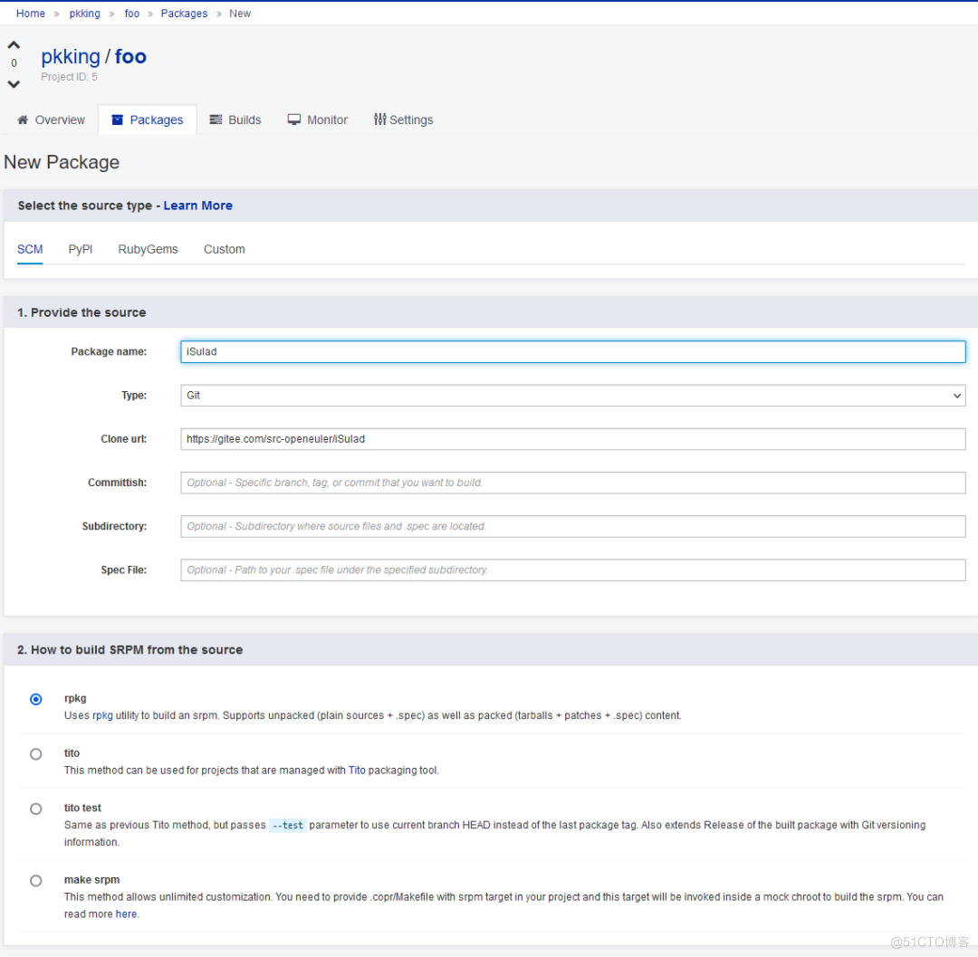Select the tito build method radio

(36, 754)
